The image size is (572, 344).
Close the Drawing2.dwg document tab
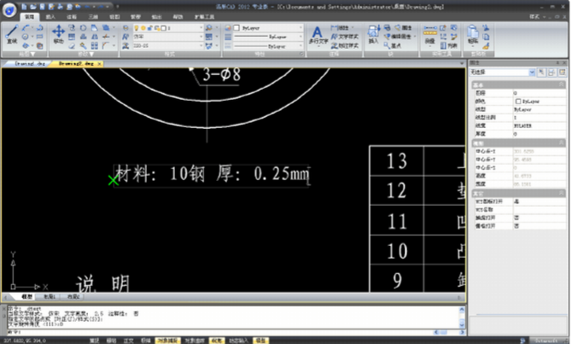point(100,64)
